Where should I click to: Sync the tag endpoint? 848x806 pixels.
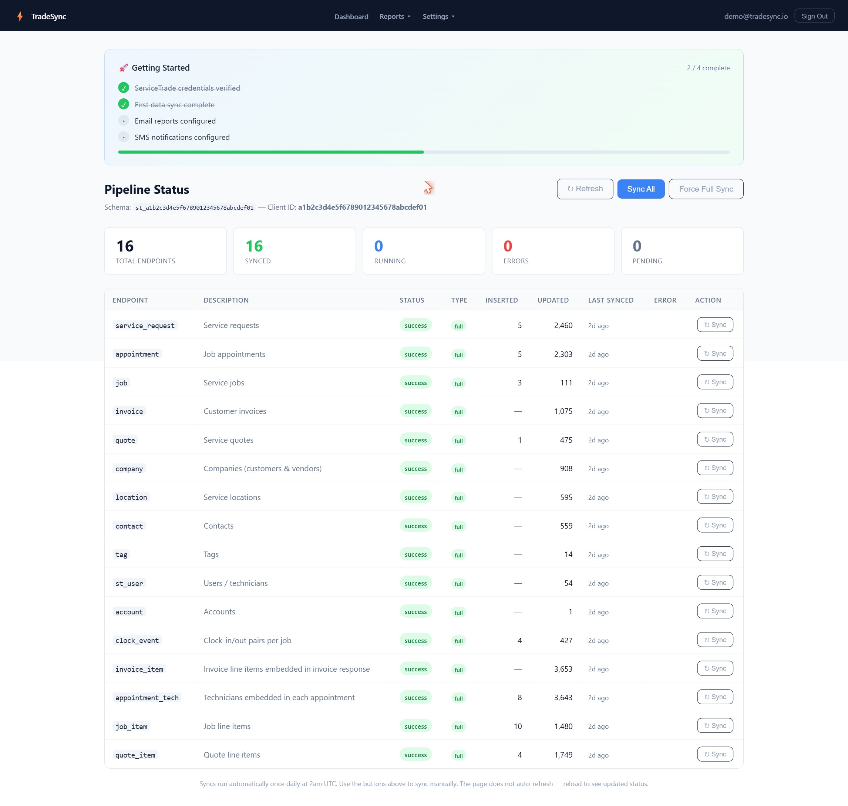tap(715, 554)
